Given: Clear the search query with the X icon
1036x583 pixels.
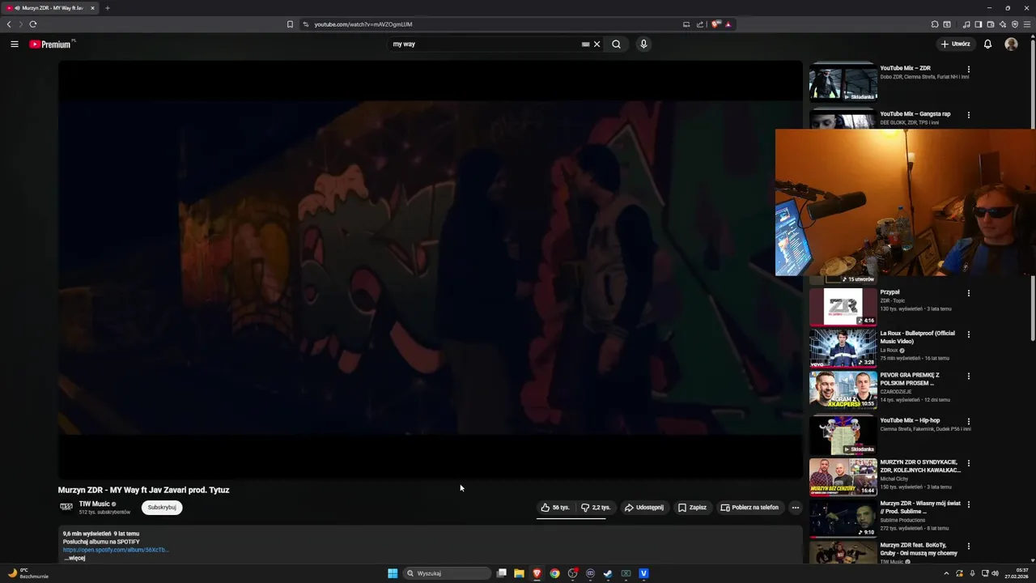Looking at the screenshot, I should (x=597, y=45).
